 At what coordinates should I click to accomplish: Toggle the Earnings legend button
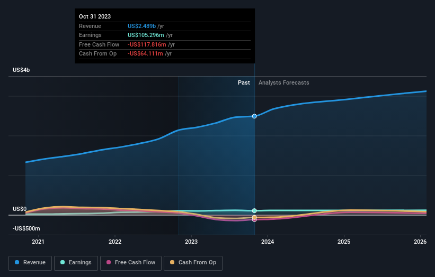(x=76, y=263)
